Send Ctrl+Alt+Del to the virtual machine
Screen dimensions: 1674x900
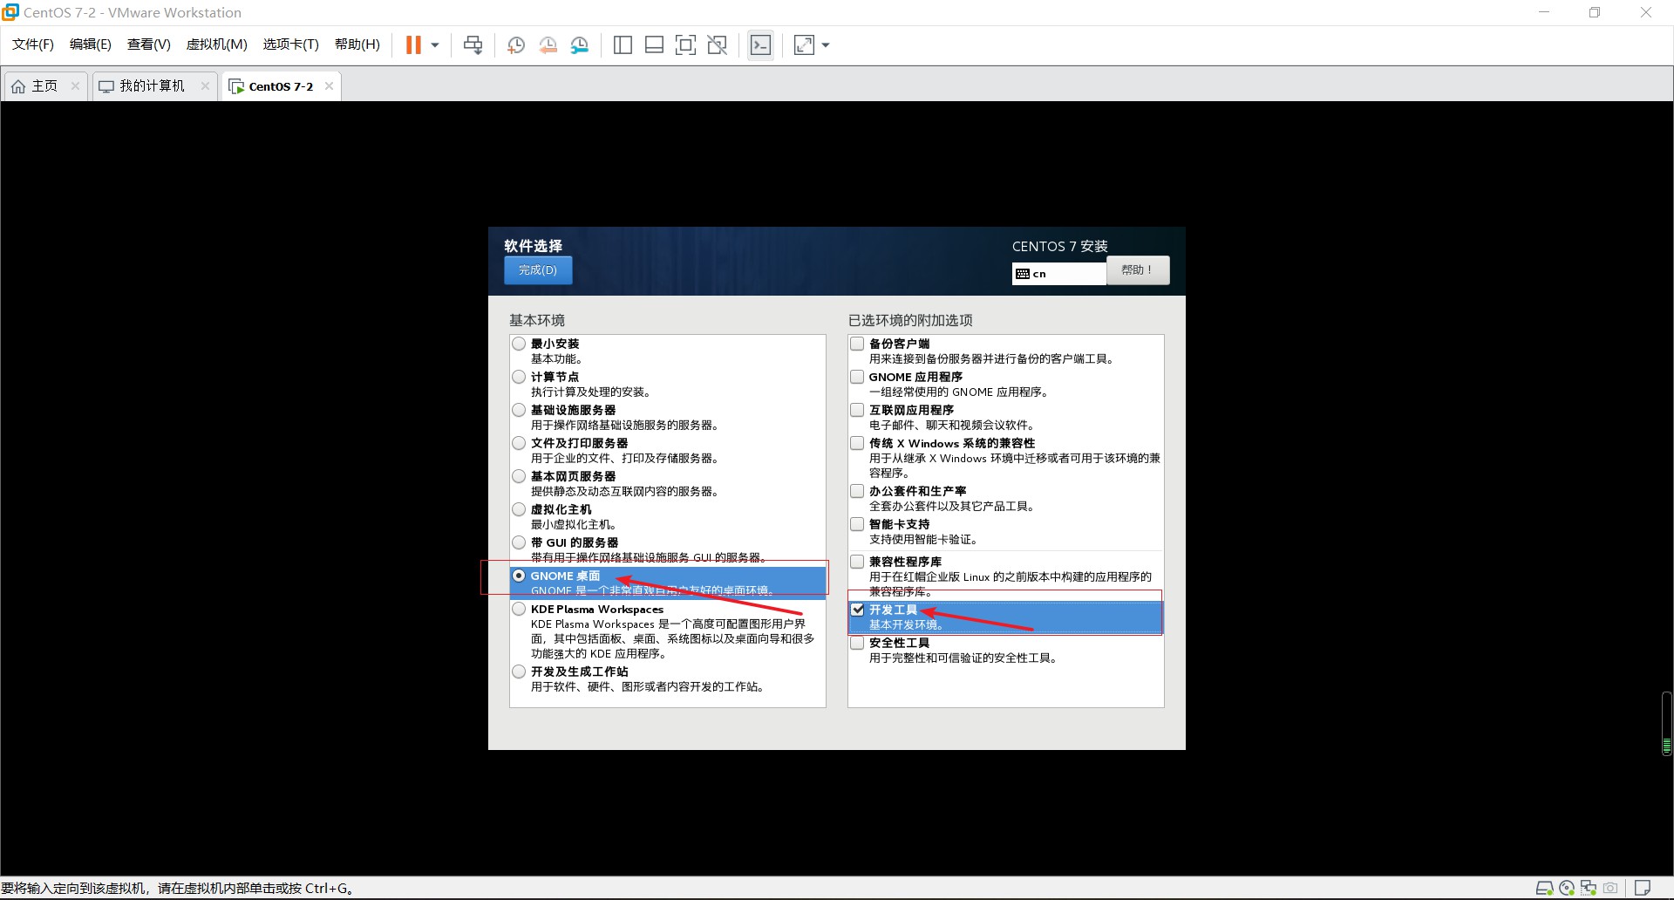(x=473, y=45)
